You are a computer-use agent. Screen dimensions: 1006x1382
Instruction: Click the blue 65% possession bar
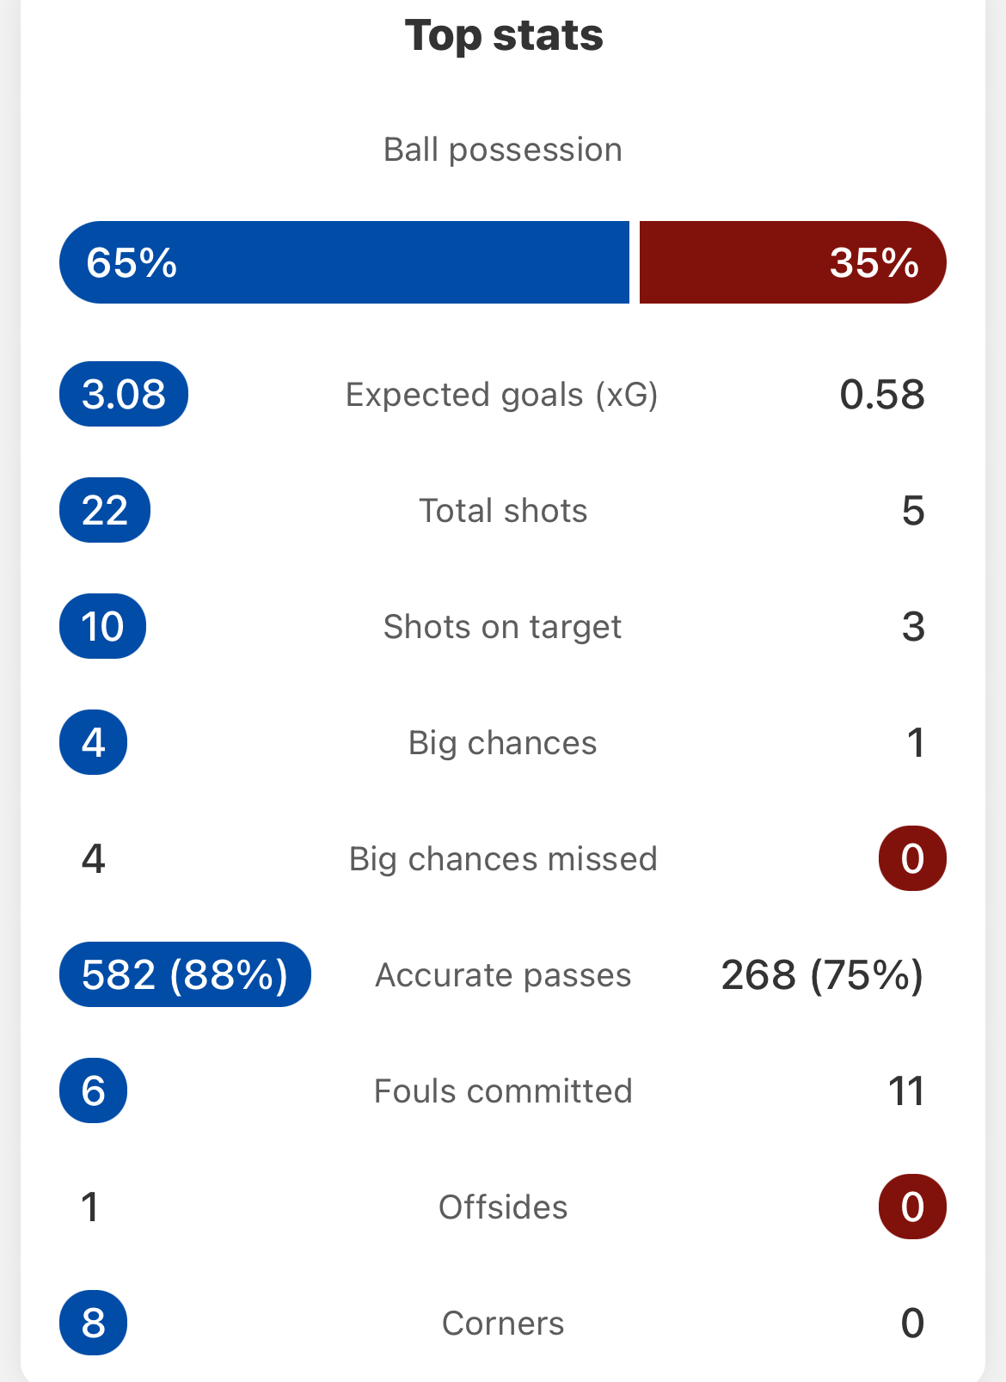point(344,262)
